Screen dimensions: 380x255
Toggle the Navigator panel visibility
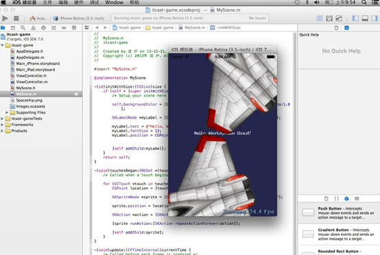pyautogui.click(x=355, y=18)
